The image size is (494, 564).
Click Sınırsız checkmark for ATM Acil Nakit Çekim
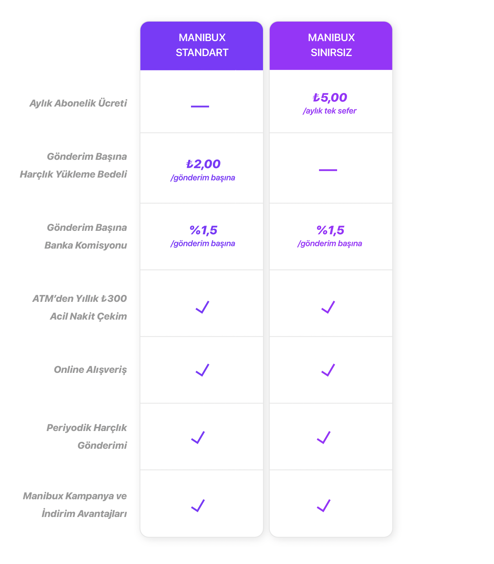pos(328,307)
